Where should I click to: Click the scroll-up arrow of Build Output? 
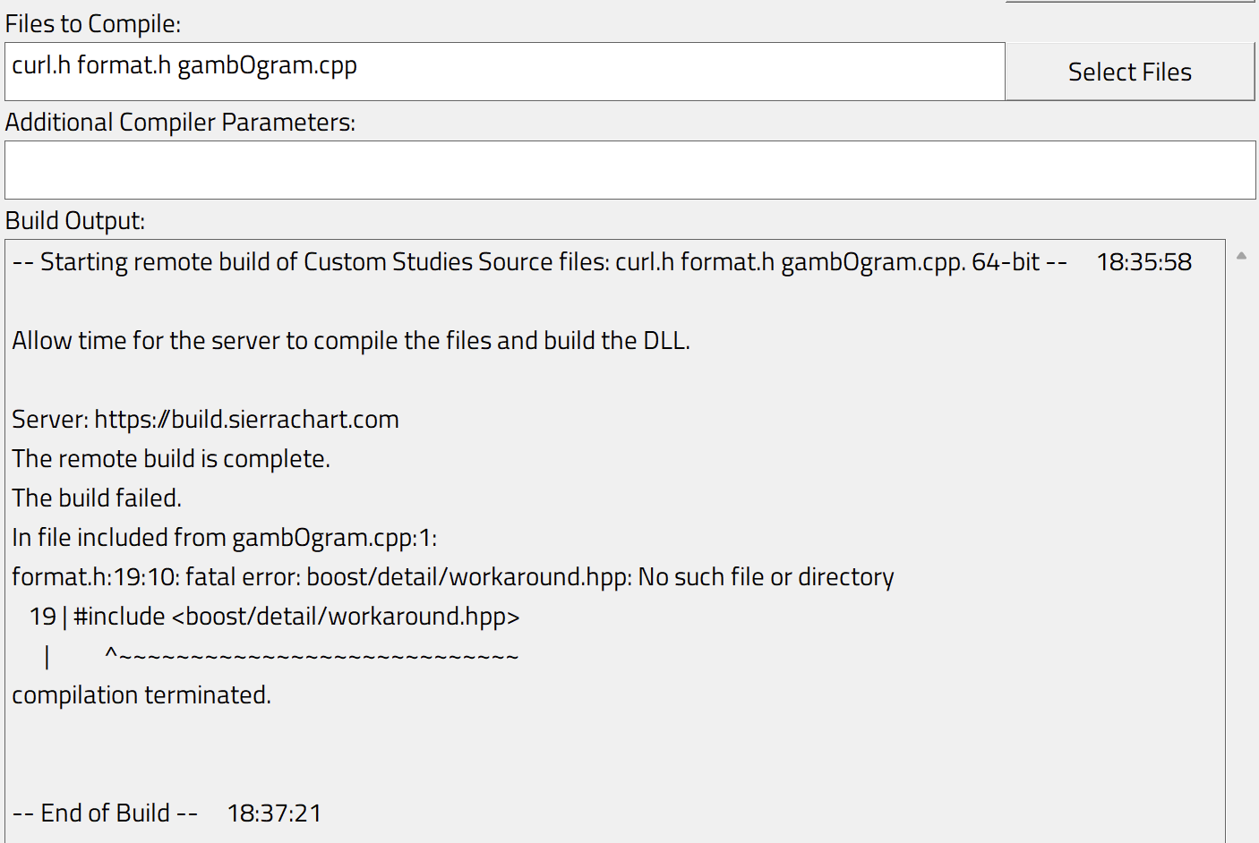tap(1241, 256)
